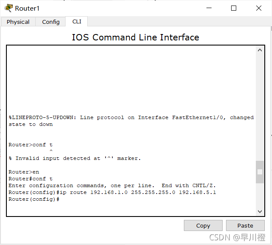Click the terminal scroll down arrow

click(260, 211)
